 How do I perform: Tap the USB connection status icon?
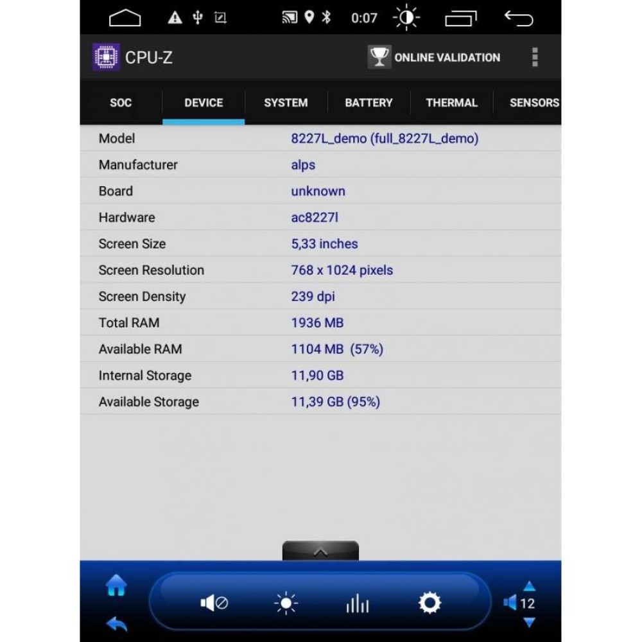[198, 17]
